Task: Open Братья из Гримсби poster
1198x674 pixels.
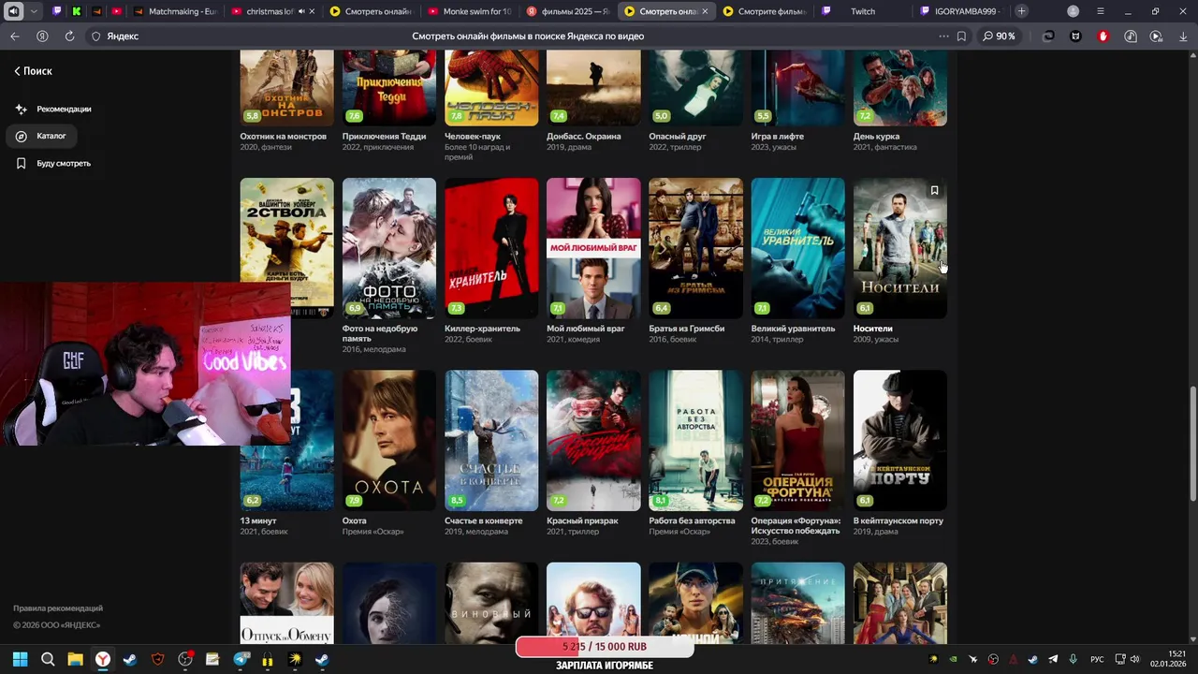Action: point(695,248)
